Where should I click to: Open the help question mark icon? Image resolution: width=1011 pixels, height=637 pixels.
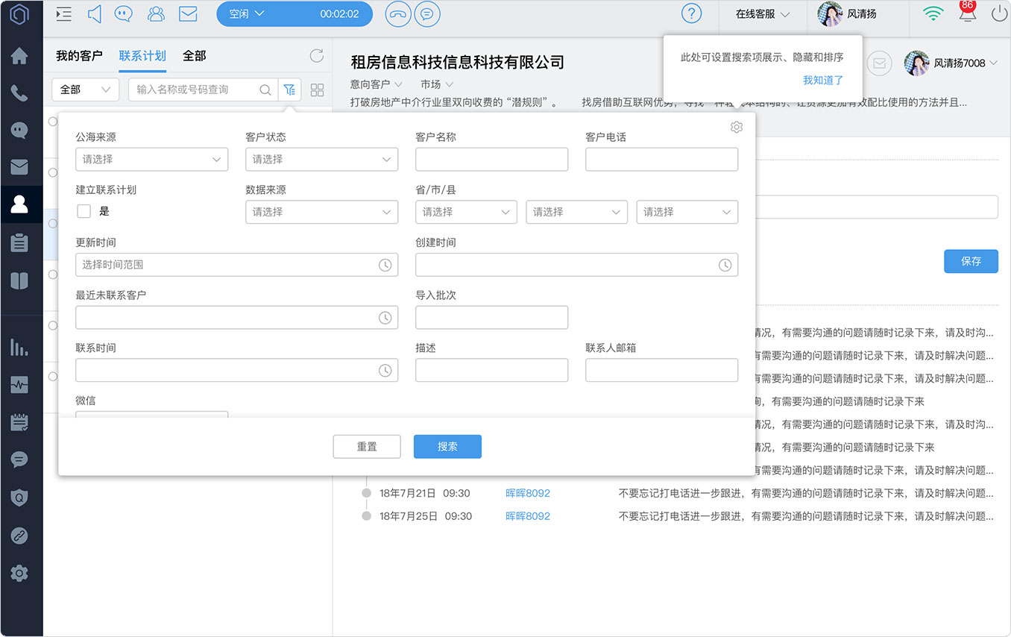point(692,13)
